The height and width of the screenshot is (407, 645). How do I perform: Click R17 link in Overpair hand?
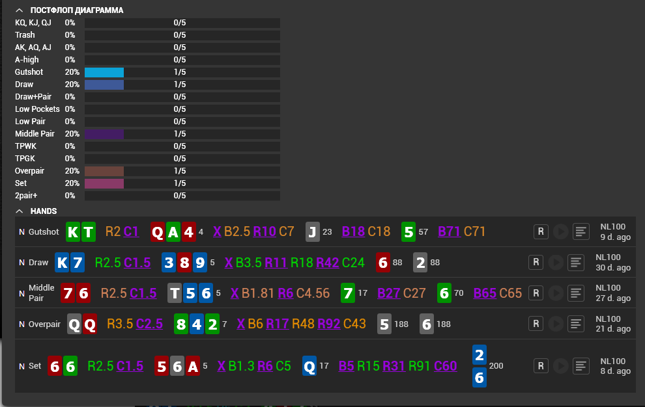coord(278,324)
